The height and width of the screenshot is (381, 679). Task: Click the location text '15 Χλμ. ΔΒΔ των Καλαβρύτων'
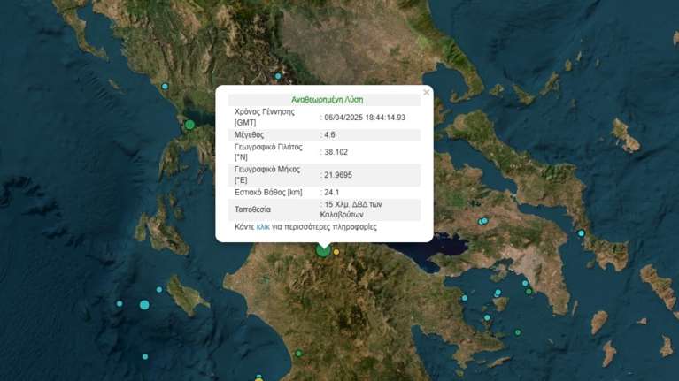coord(351,210)
